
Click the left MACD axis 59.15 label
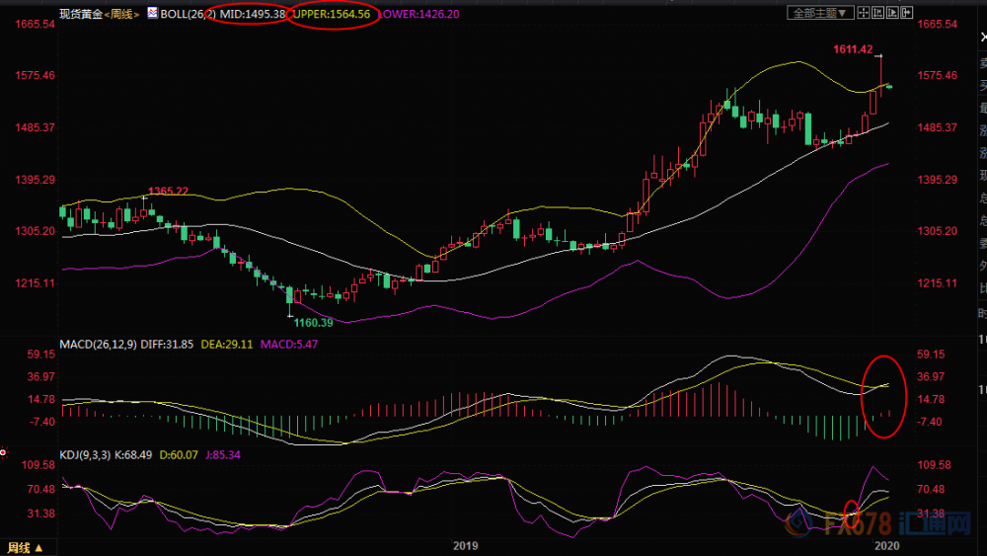coord(40,355)
